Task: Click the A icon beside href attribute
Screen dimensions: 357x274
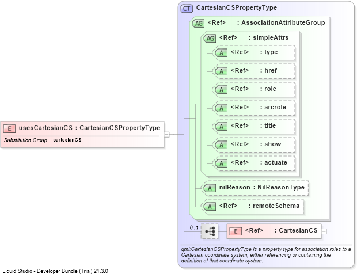Action: point(221,71)
